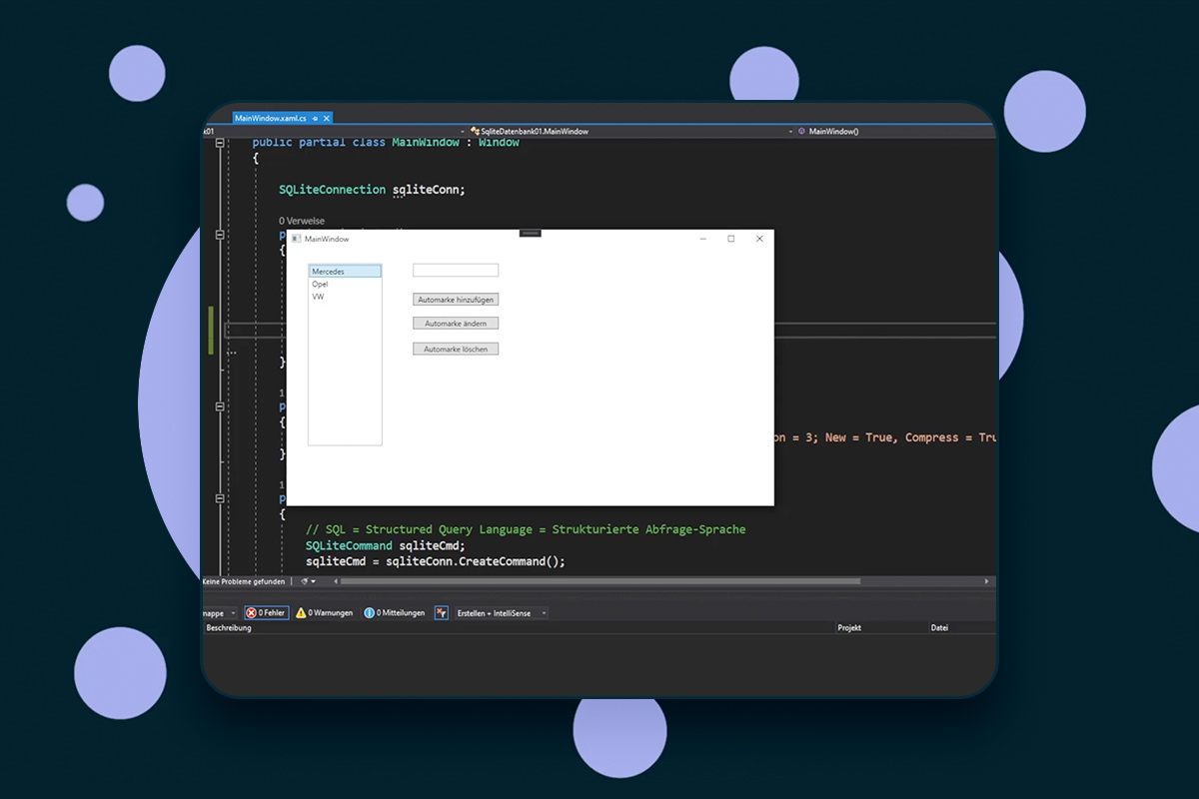
Task: Select VW in the car brand list
Action: 345,297
